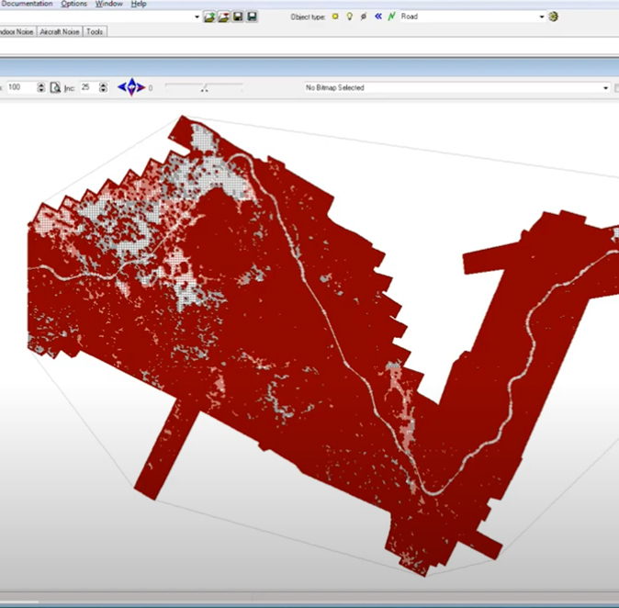This screenshot has width=619, height=608.
Task: Click the second open-folder icon with red arrow
Action: [x=223, y=17]
